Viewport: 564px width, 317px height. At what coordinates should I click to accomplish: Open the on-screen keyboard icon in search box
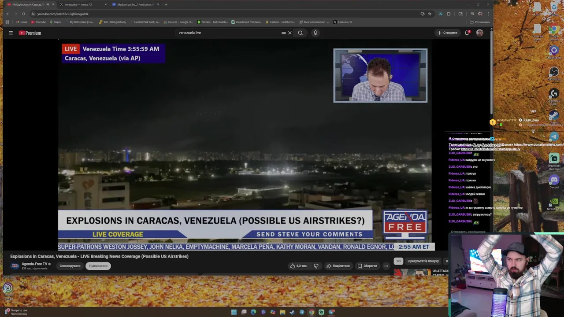pos(284,33)
